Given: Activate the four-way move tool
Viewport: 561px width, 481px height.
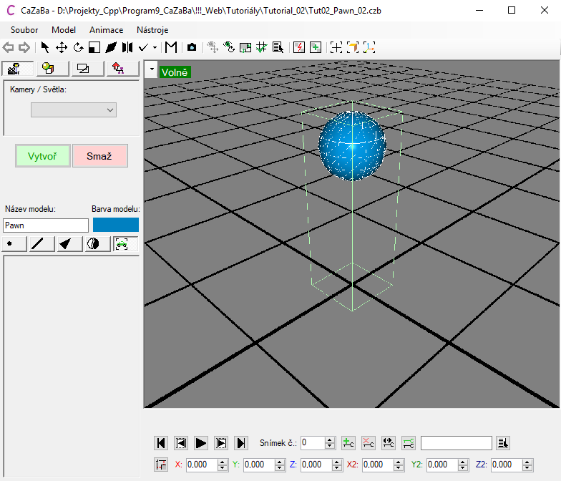Looking at the screenshot, I should point(62,47).
